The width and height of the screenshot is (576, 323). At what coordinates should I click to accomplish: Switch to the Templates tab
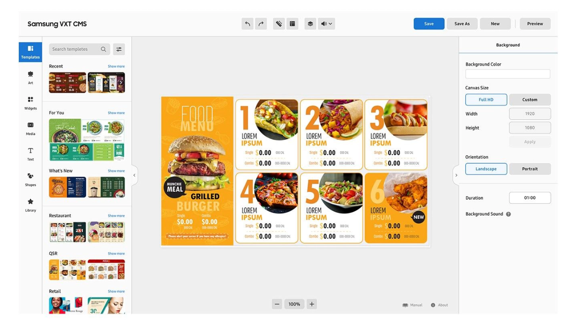pos(30,52)
